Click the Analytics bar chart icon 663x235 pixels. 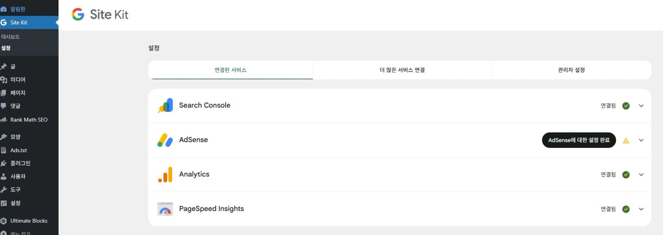pyautogui.click(x=165, y=175)
